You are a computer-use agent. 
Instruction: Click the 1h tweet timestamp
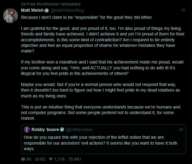[183, 10]
